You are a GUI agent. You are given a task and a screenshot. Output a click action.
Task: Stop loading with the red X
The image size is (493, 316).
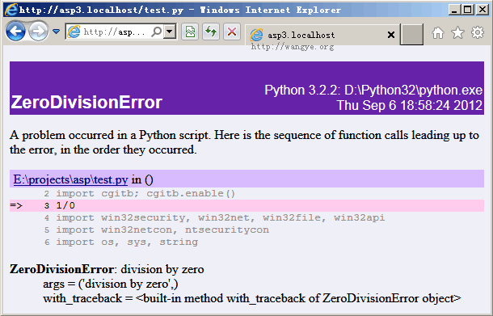232,32
